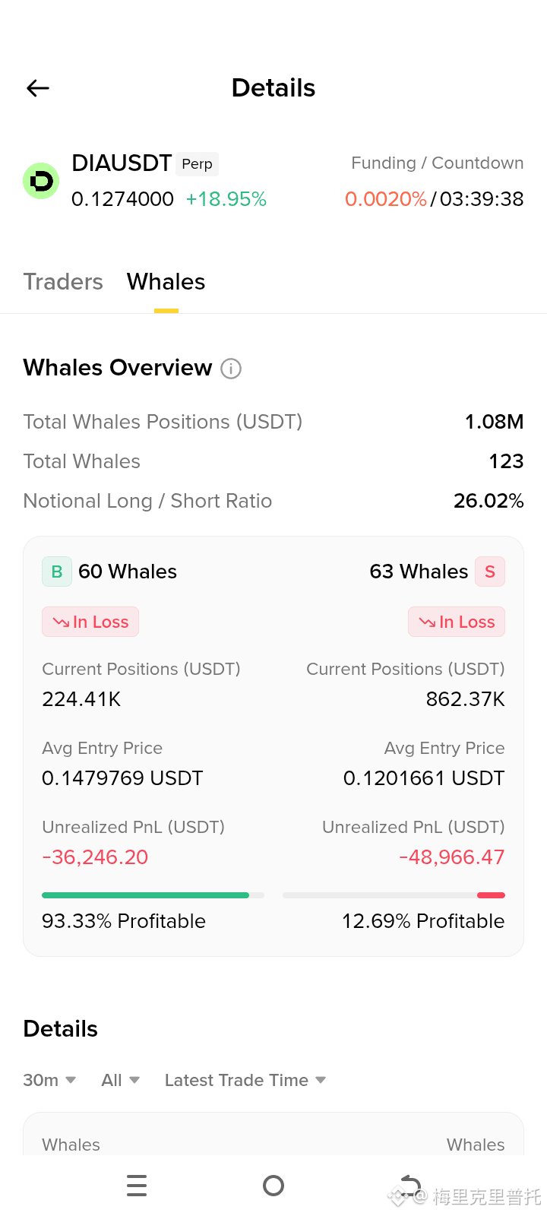Viewport: 547px width, 1216px height.
Task: Open Android recent apps menu icon
Action: [x=137, y=1186]
